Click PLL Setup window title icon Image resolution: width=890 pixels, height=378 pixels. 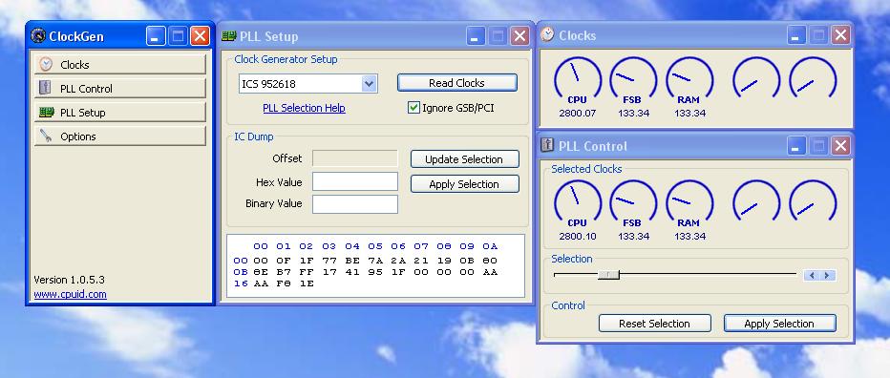229,36
